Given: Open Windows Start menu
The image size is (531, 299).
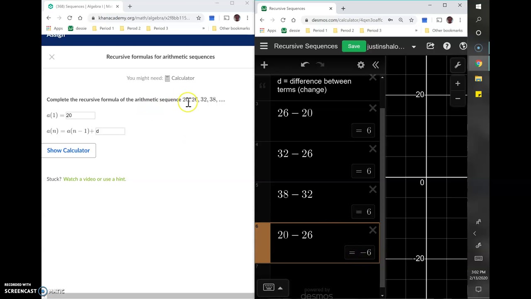Looking at the screenshot, I should 478,6.
